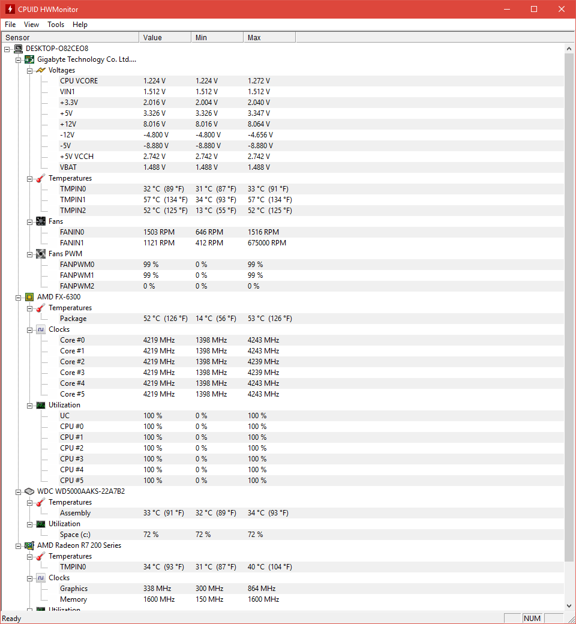This screenshot has width=576, height=624.
Task: Click the Clocks waveform icon under AMD FX-6300
Action: point(41,329)
